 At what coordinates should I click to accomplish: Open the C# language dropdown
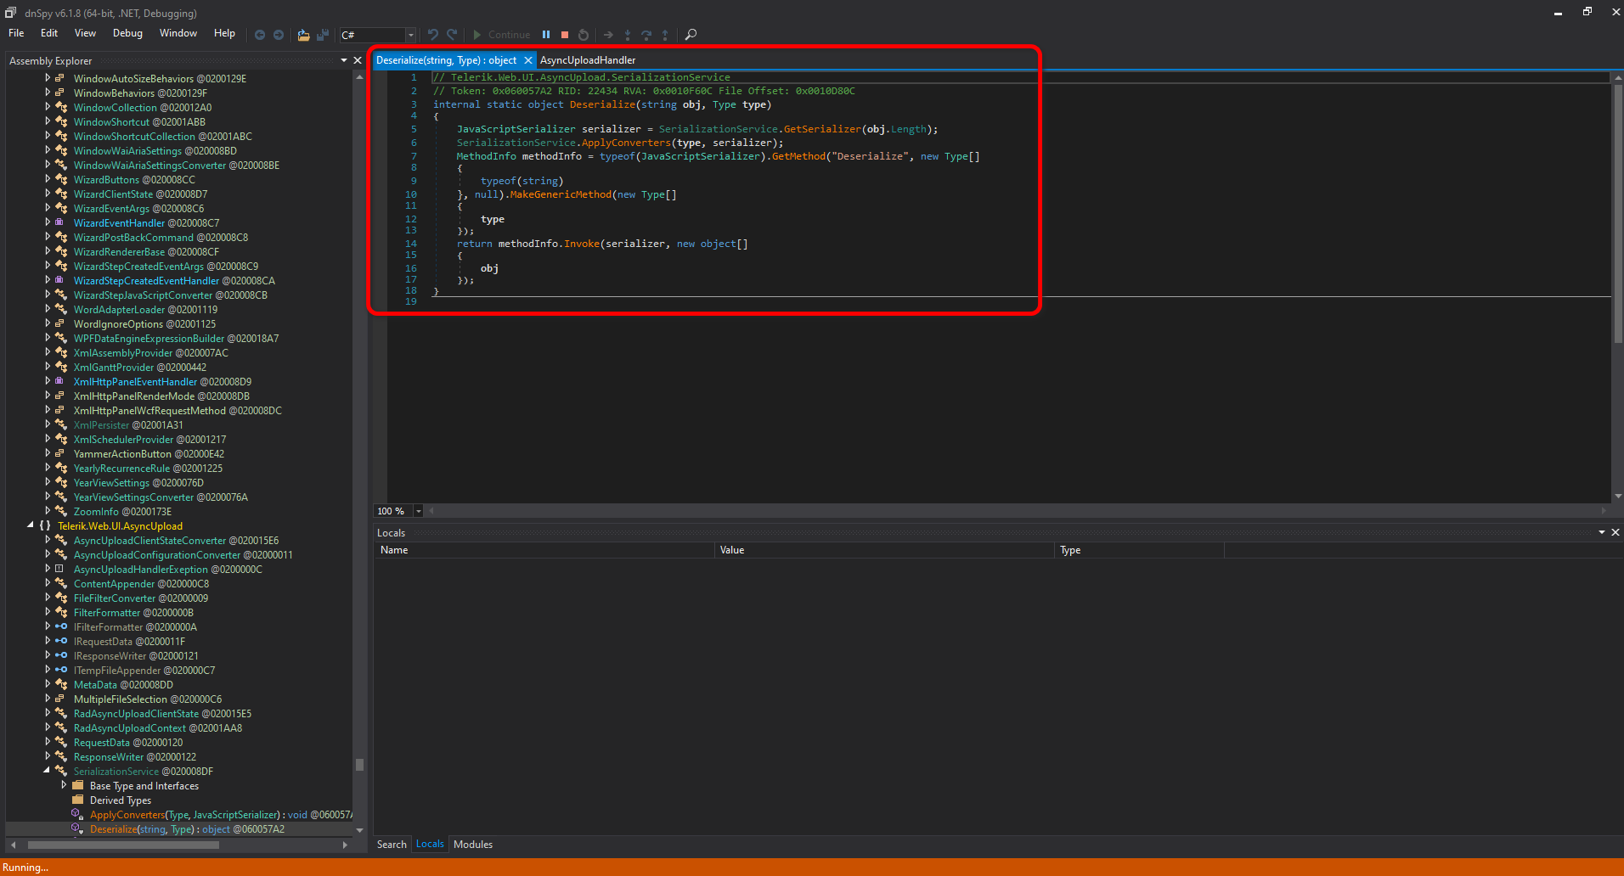pos(410,35)
